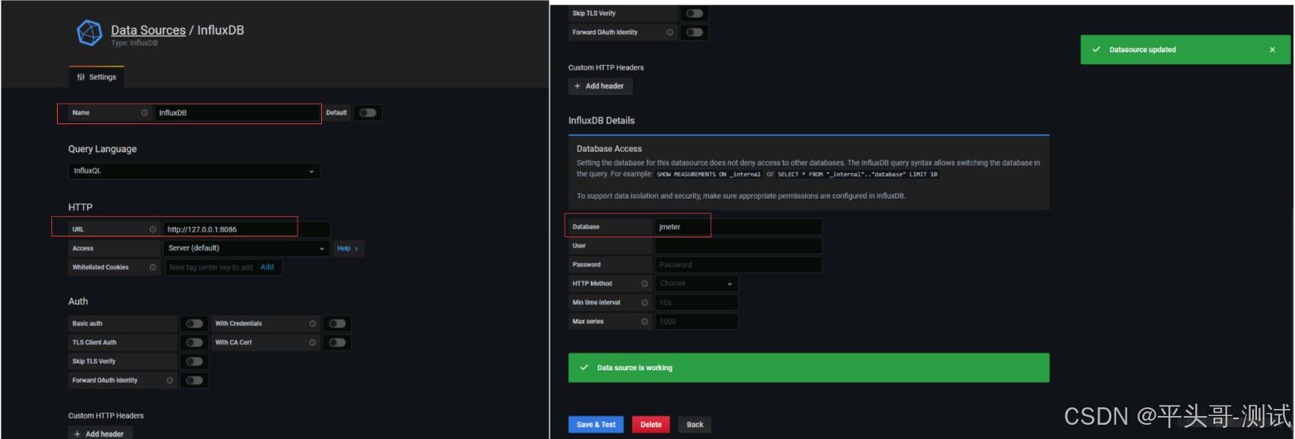Click the red Delete button

(x=651, y=425)
